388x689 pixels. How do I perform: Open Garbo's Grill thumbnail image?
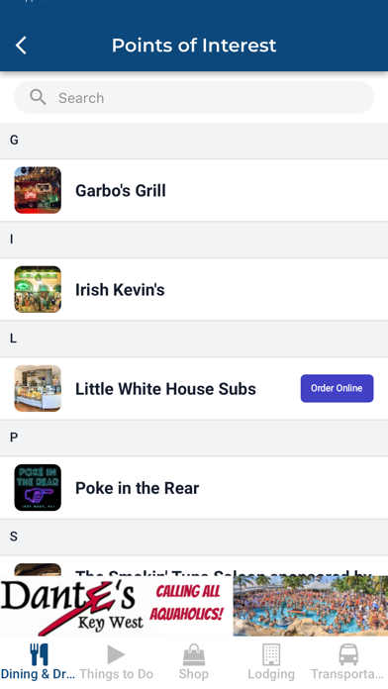pos(38,190)
